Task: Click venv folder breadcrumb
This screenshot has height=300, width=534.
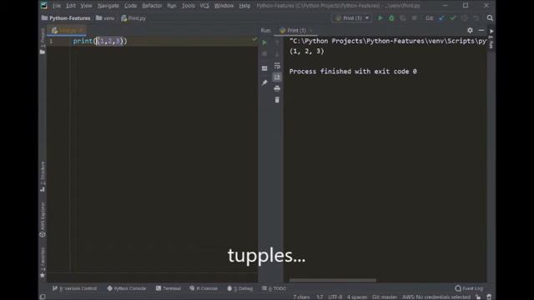Action: [105, 18]
